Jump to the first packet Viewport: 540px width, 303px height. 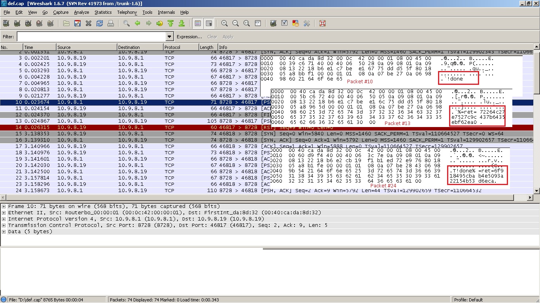click(171, 24)
